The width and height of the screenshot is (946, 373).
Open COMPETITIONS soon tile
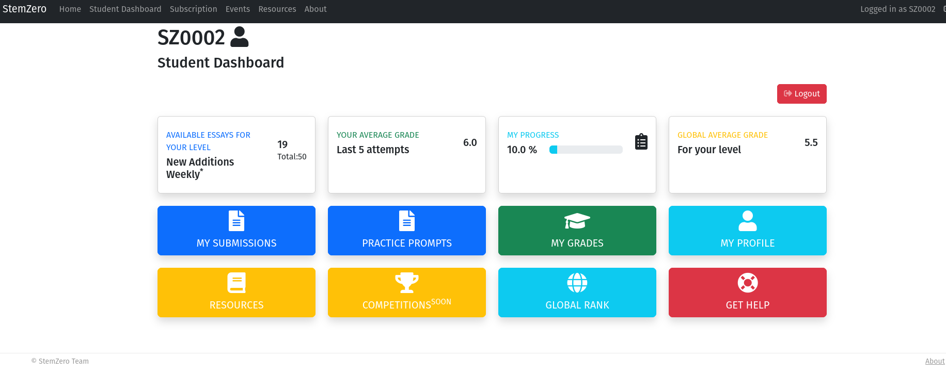coord(407,293)
